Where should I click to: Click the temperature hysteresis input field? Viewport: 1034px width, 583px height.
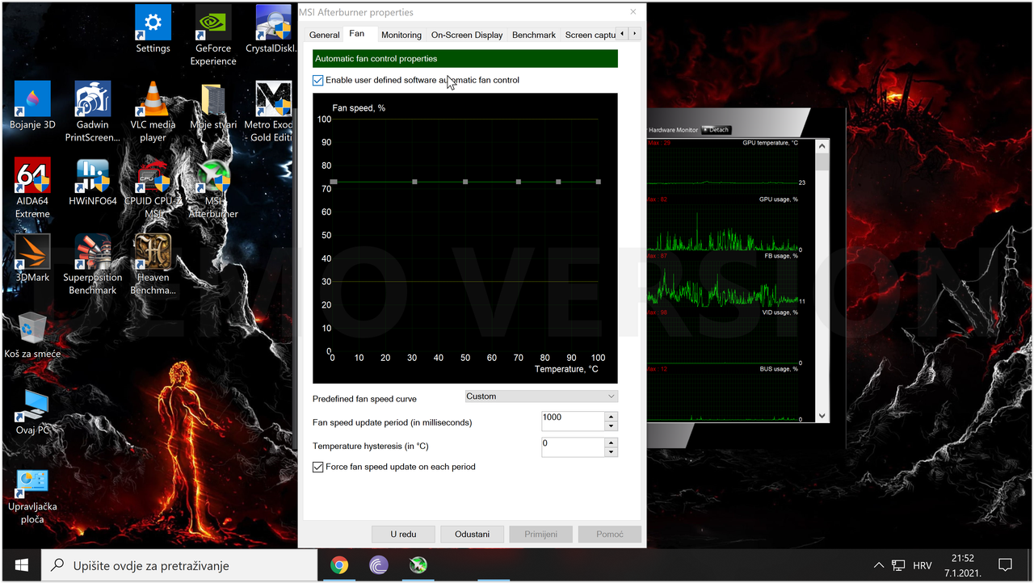click(573, 447)
